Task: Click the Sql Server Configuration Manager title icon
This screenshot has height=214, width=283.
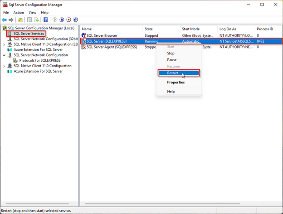Action: click(5, 5)
